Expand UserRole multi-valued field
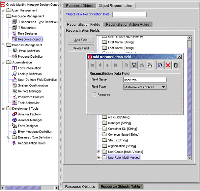The image size is (200, 191). pos(99,157)
